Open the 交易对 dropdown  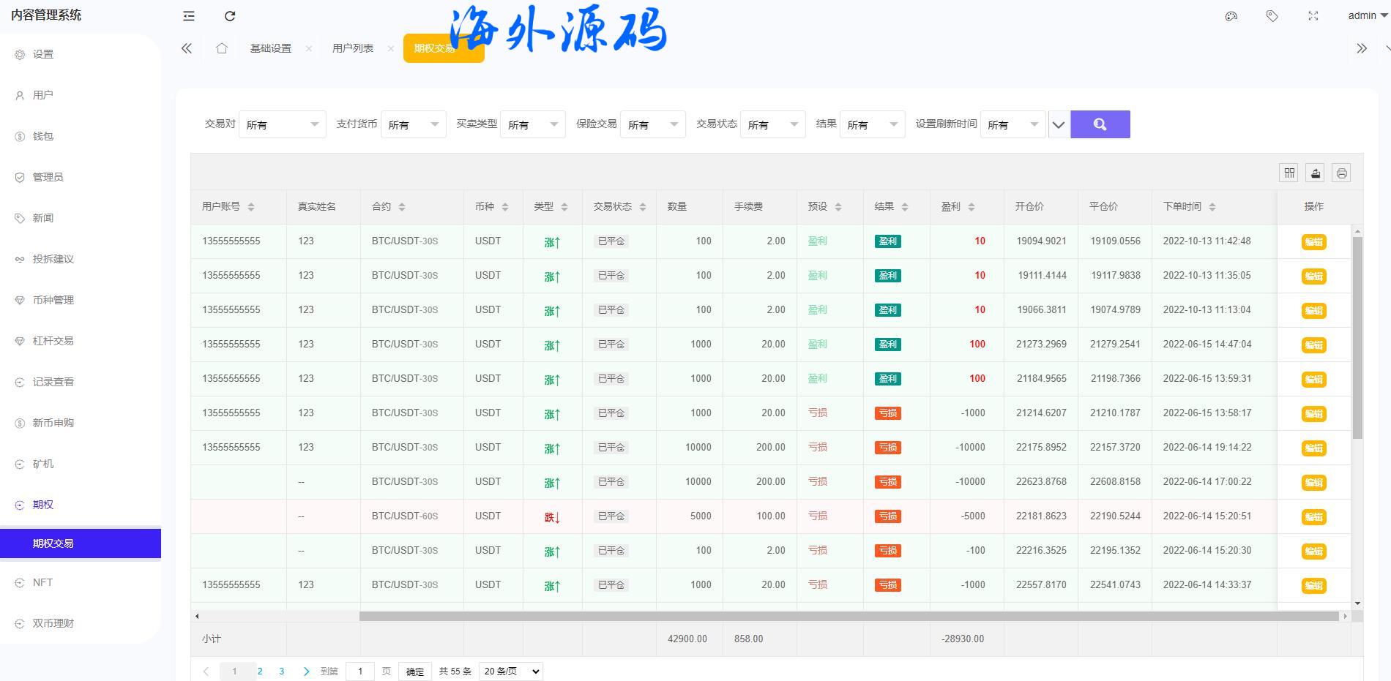coord(283,124)
